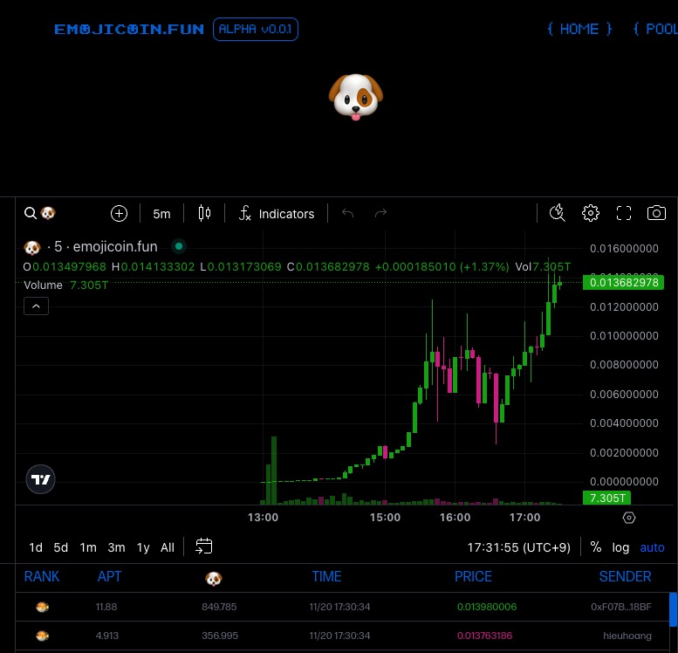The width and height of the screenshot is (678, 653).
Task: Click the undo arrow in chart toolbar
Action: pyautogui.click(x=347, y=213)
